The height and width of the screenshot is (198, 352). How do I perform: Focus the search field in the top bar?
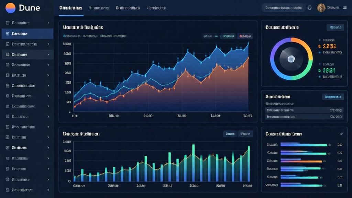click(283, 8)
